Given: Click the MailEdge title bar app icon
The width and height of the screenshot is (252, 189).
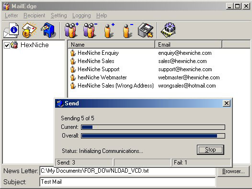Looking at the screenshot, I should [6, 6].
